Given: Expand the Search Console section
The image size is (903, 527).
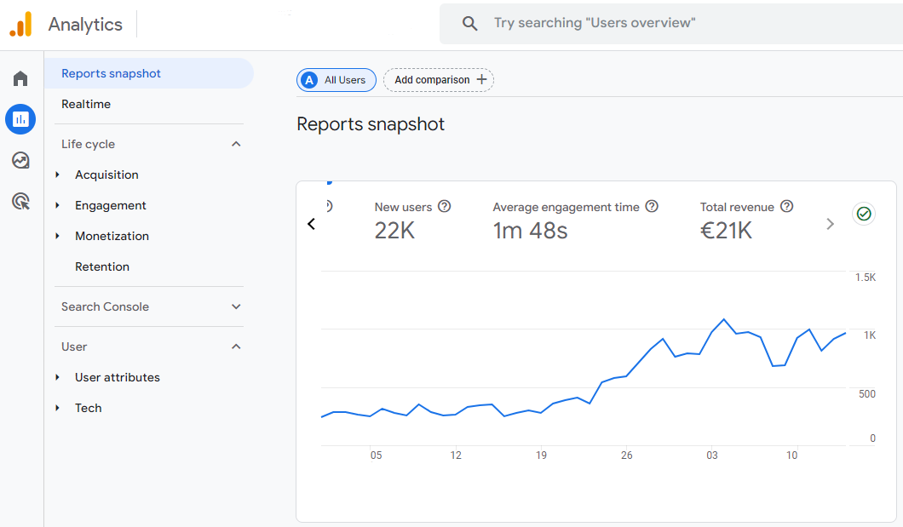Looking at the screenshot, I should coord(236,307).
